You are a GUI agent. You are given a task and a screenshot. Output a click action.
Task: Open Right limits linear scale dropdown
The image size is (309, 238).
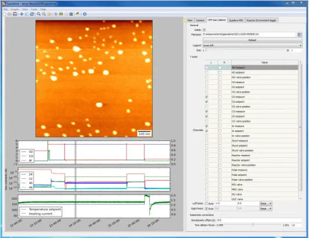(x=266, y=208)
